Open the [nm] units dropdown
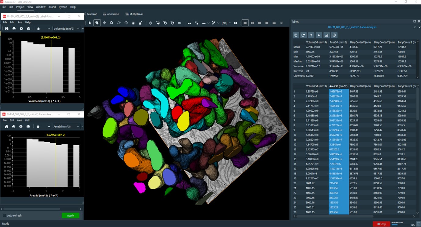 point(226,23)
